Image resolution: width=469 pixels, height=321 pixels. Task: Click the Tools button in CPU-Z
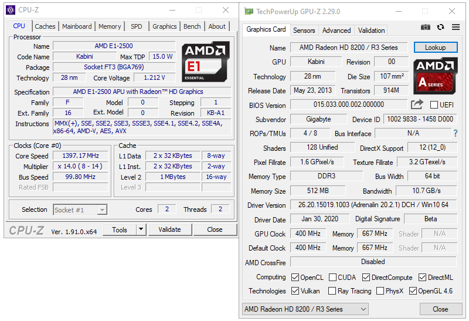pyautogui.click(x=120, y=229)
